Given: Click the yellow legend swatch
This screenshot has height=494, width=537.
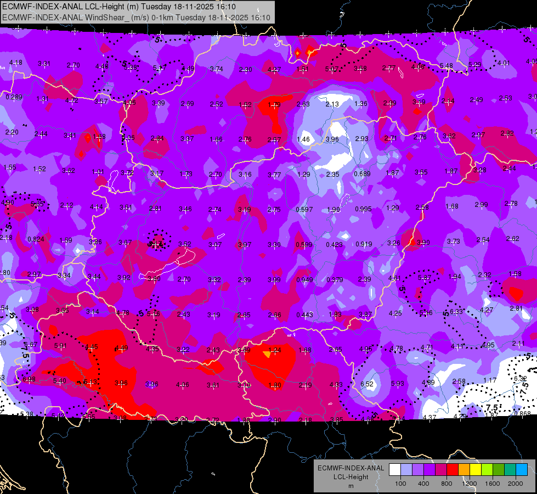Looking at the screenshot, I should click(476, 470).
